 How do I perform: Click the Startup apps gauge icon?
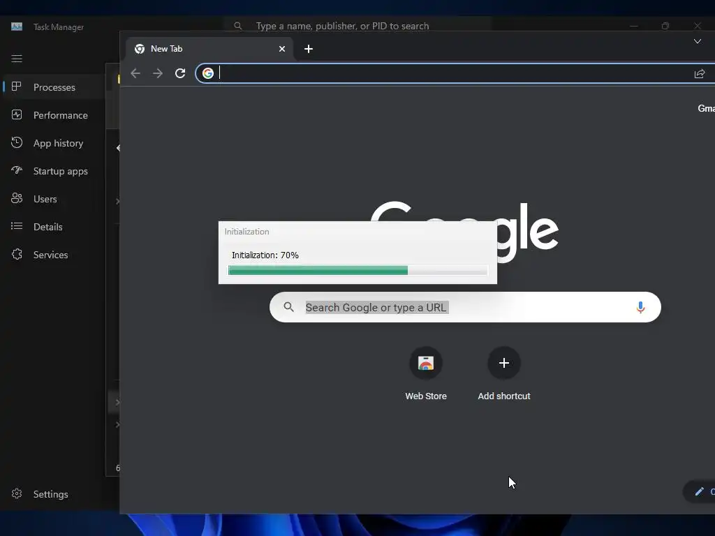[x=17, y=170]
